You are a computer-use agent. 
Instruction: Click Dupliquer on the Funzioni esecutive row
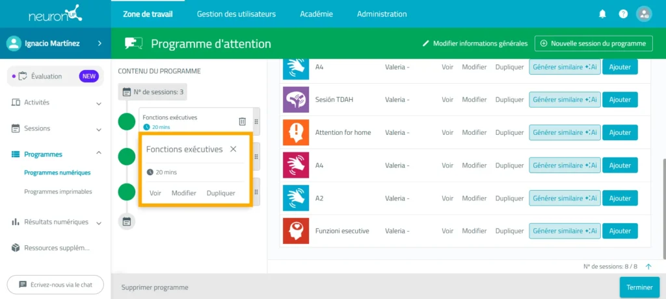coord(510,231)
